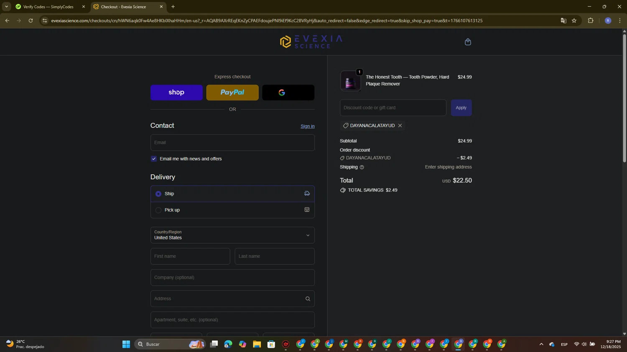Reload the checkout page
Image resolution: width=627 pixels, height=352 pixels.
click(31, 20)
